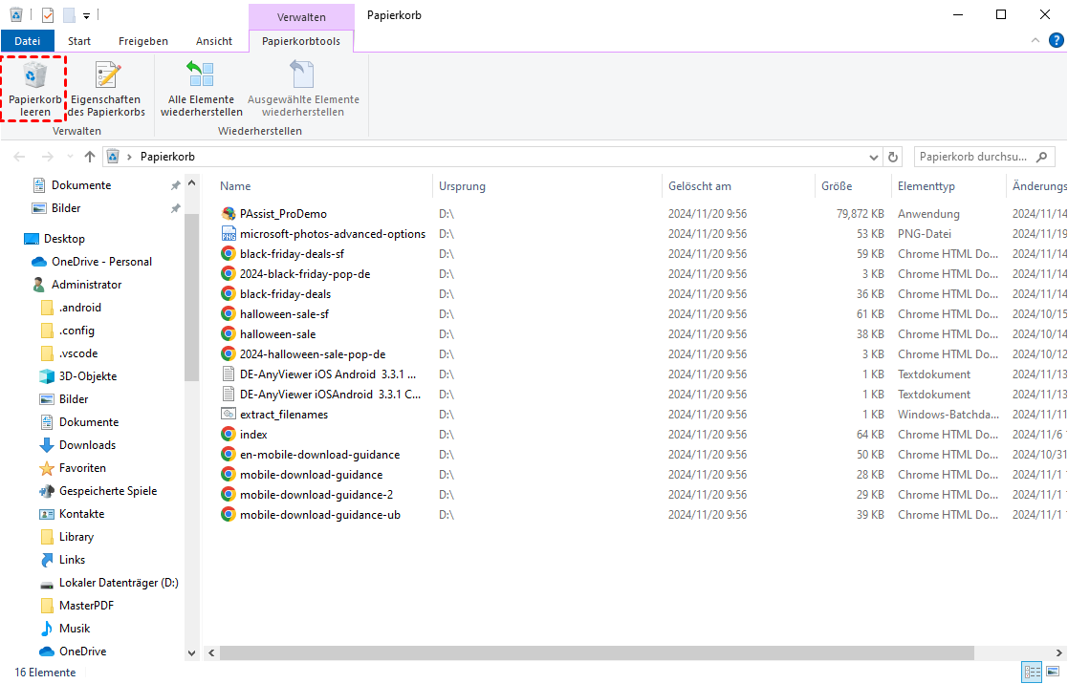Click the refresh button in address bar
1068x684 pixels.
point(892,158)
